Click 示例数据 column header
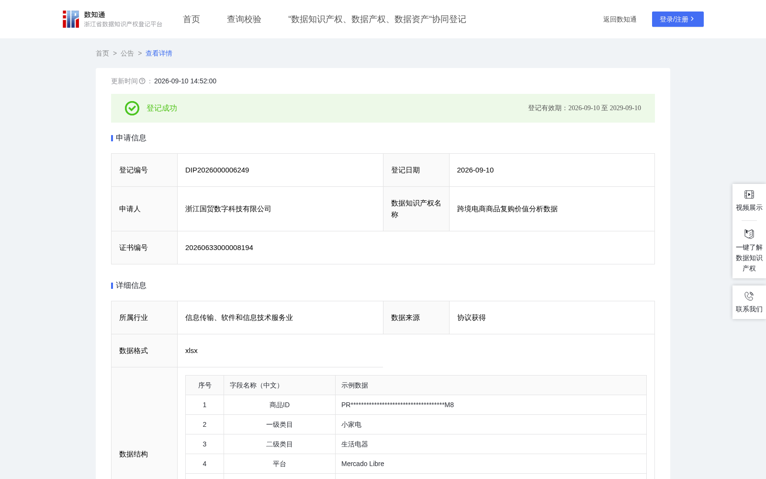Image resolution: width=766 pixels, height=479 pixels. coord(491,385)
